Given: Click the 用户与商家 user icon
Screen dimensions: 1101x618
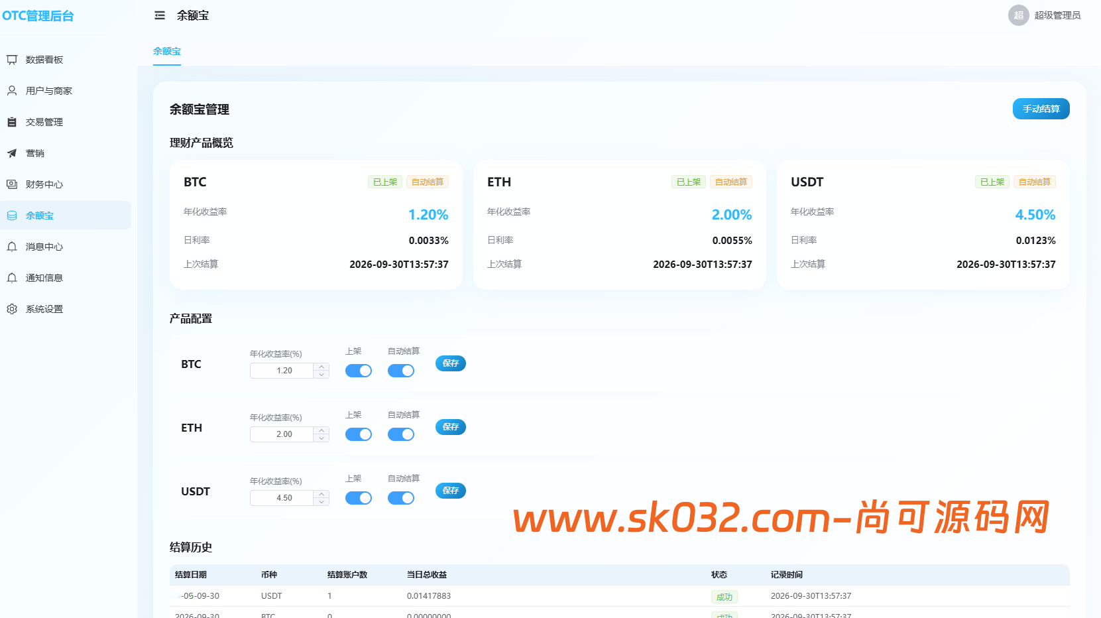Looking at the screenshot, I should click(12, 91).
